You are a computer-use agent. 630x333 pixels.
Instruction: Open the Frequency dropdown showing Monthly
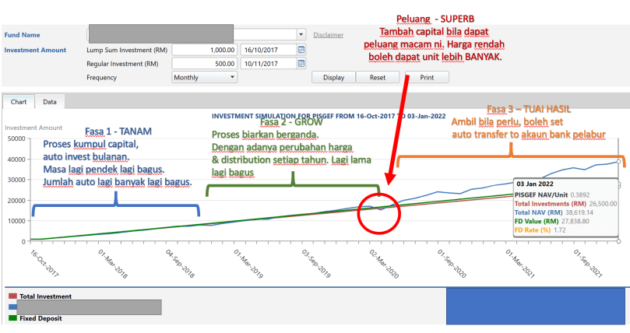(206, 77)
